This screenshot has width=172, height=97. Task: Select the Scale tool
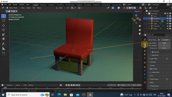(x=3, y=34)
